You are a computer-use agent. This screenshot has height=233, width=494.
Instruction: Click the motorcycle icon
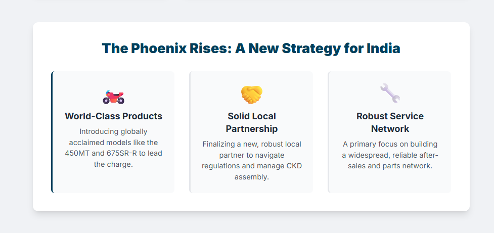click(x=113, y=96)
